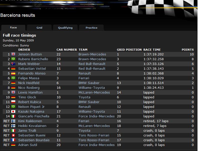Open Rubens Barrichello's driver page

33,59
